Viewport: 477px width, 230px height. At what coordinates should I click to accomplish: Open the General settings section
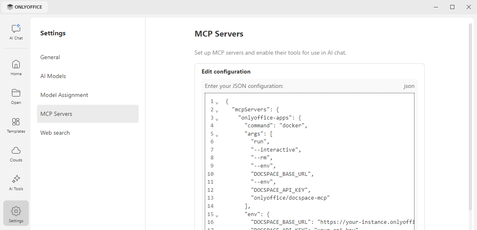coord(88,57)
